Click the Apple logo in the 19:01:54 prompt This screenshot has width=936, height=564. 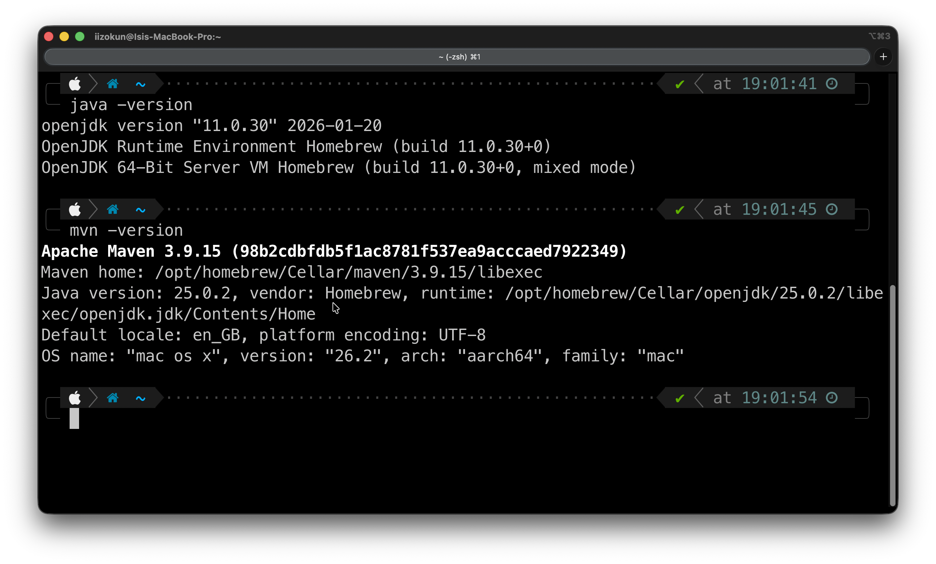coord(75,398)
